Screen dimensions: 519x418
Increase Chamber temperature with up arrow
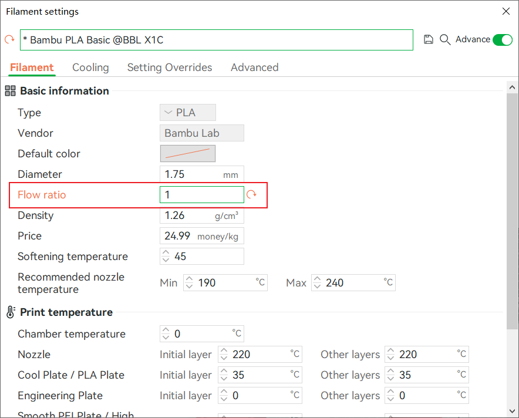166,331
